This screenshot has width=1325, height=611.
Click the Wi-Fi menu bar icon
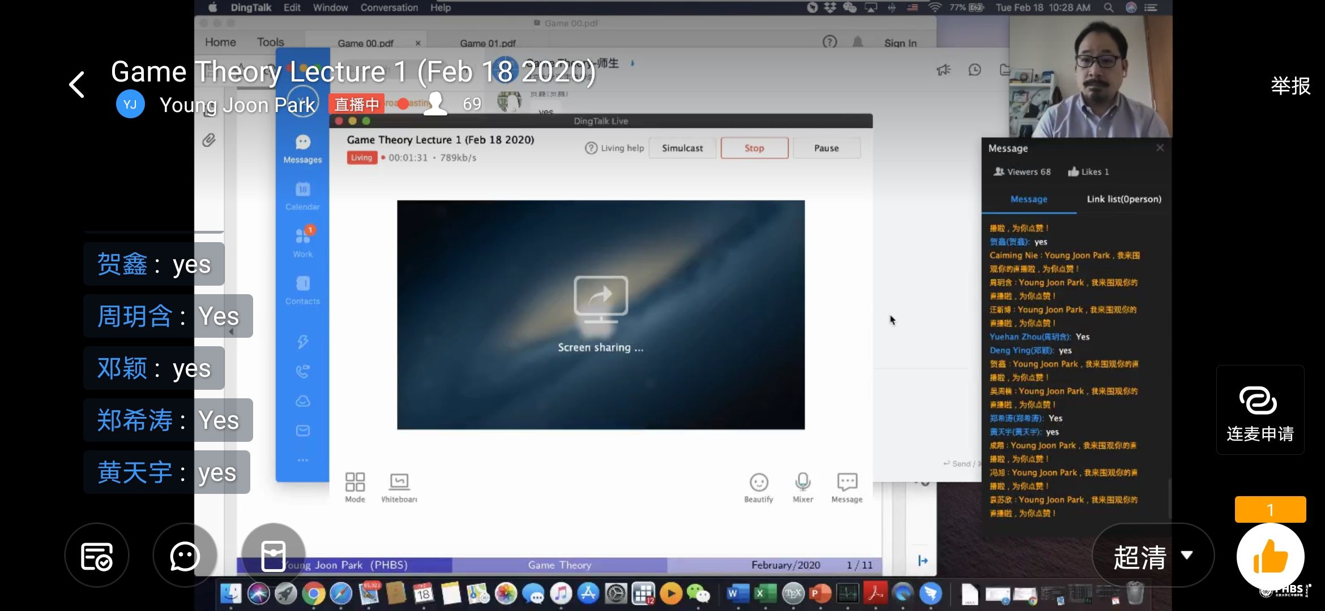click(935, 7)
